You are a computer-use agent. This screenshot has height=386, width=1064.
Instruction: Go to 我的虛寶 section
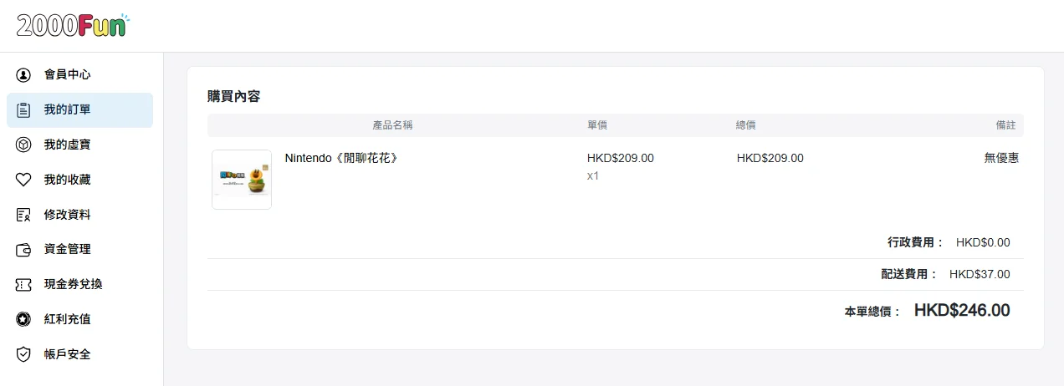pos(67,145)
